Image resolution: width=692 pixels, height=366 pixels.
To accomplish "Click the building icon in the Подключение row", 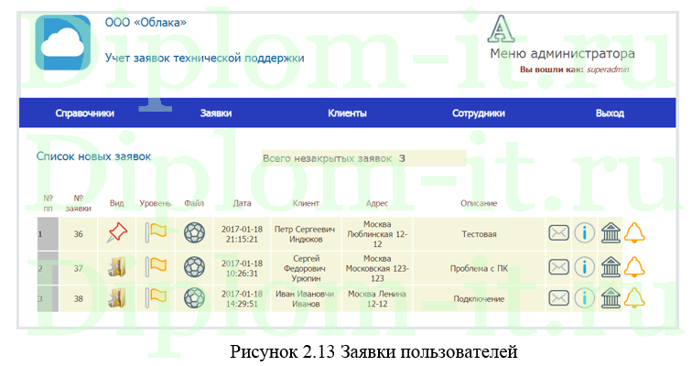I will 611,298.
